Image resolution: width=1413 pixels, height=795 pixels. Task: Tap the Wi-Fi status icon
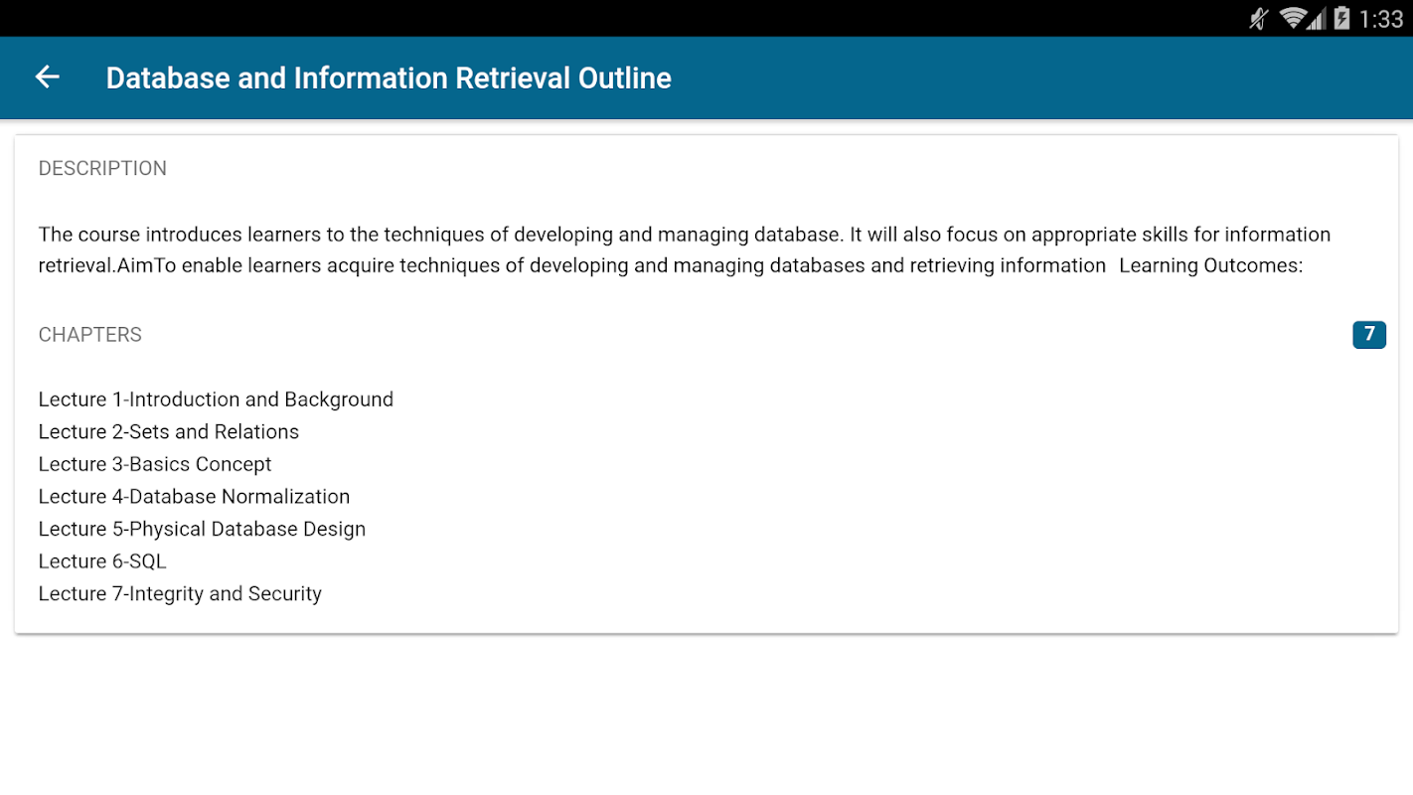[1292, 18]
